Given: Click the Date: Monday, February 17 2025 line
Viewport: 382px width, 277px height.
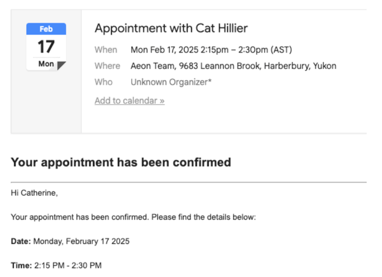Looking at the screenshot, I should 70,241.
